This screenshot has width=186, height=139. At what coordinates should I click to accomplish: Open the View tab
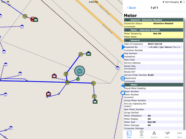click(x=167, y=134)
